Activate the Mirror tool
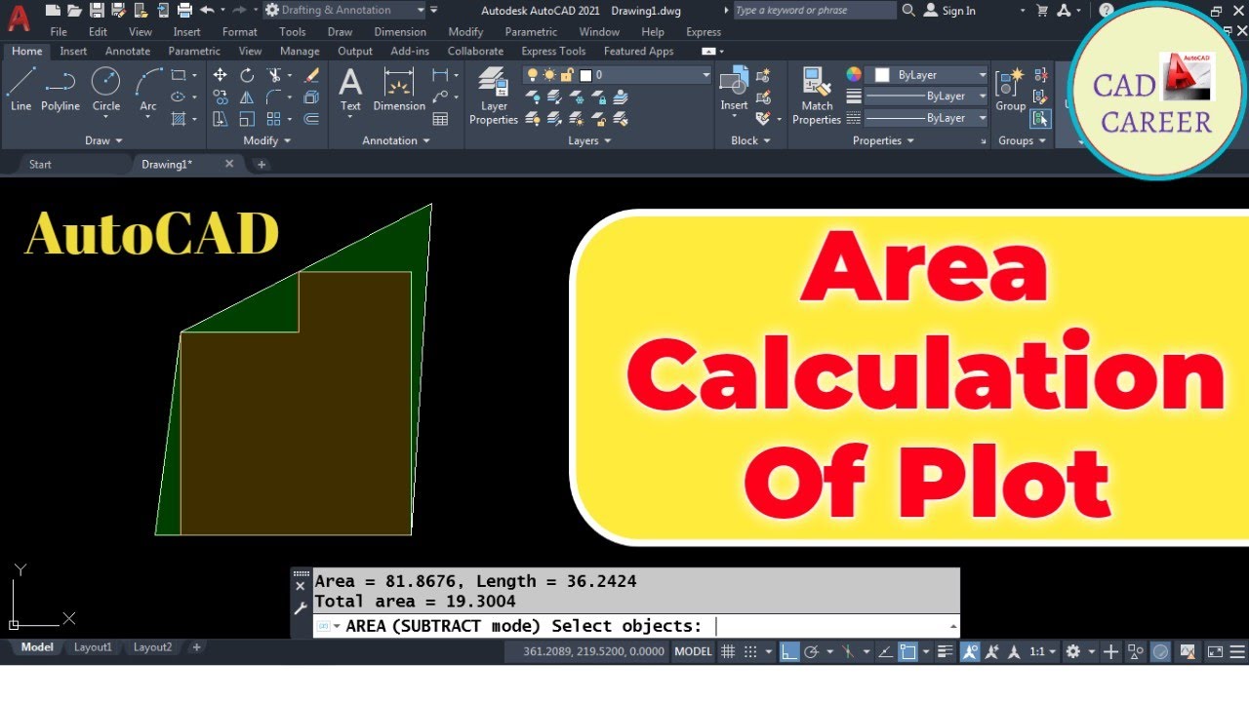Viewport: 1249px width, 702px height. coord(247,97)
